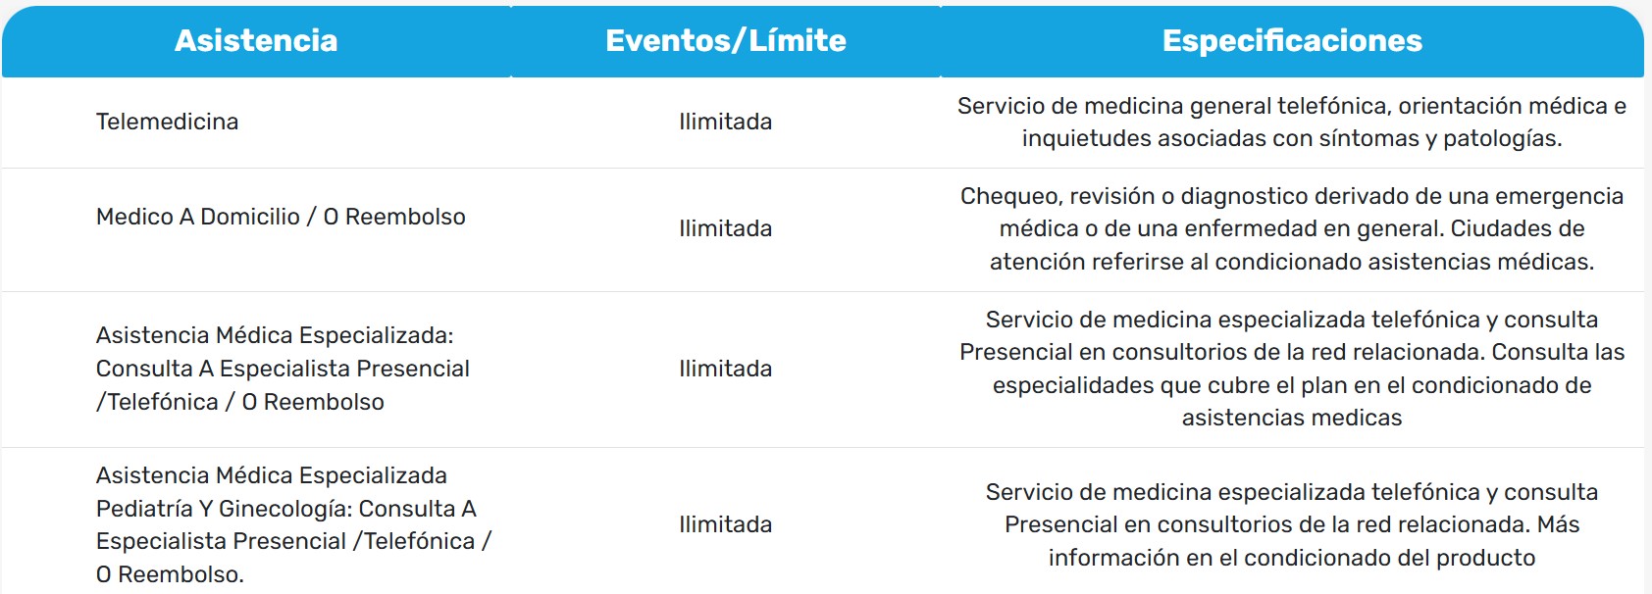Select the Telemedicina row name
The height and width of the screenshot is (594, 1652).
click(167, 122)
